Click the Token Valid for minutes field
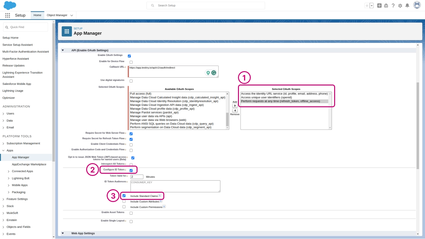The width and height of the screenshot is (425, 239). 137,177
